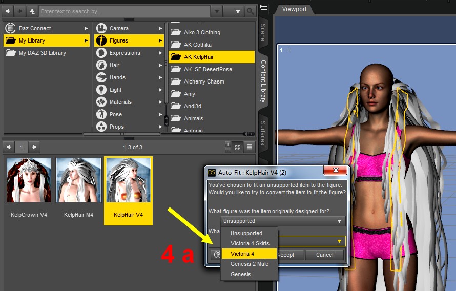Click the My DAZ 3D Library folder icon

(x=10, y=53)
